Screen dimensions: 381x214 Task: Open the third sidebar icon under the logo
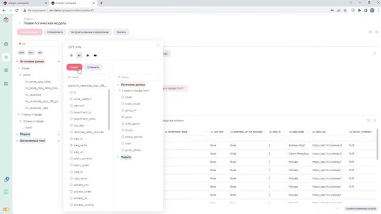point(6,70)
